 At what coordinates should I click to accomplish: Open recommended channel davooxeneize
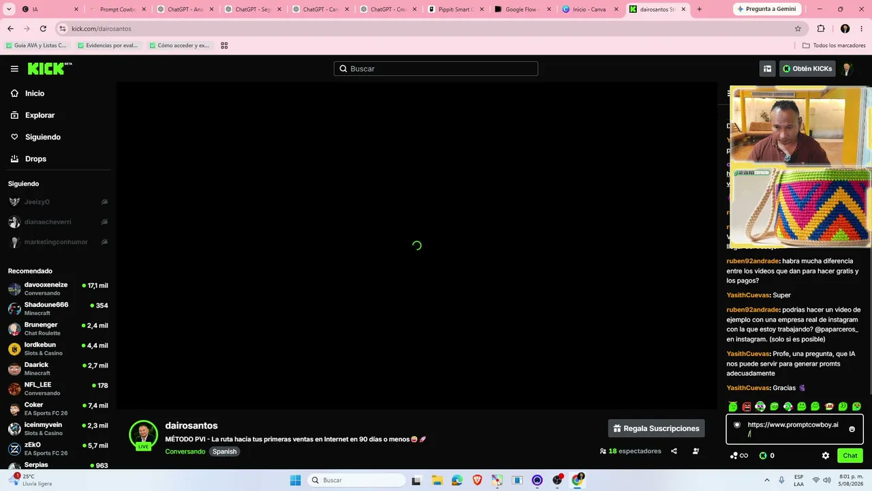click(x=58, y=288)
